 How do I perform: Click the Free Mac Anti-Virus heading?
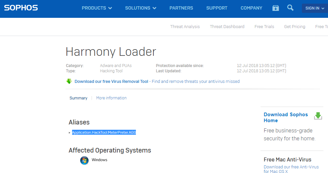287,159
